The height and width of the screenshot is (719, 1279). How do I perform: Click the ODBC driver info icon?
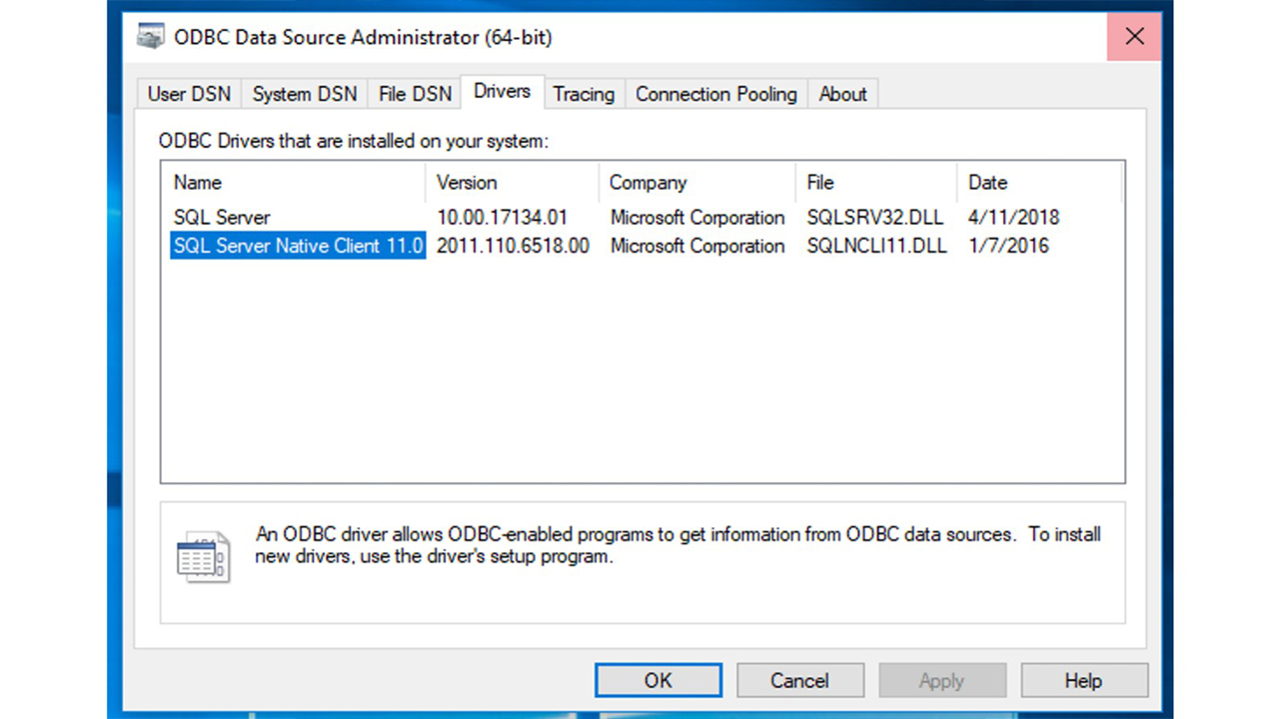coord(203,556)
